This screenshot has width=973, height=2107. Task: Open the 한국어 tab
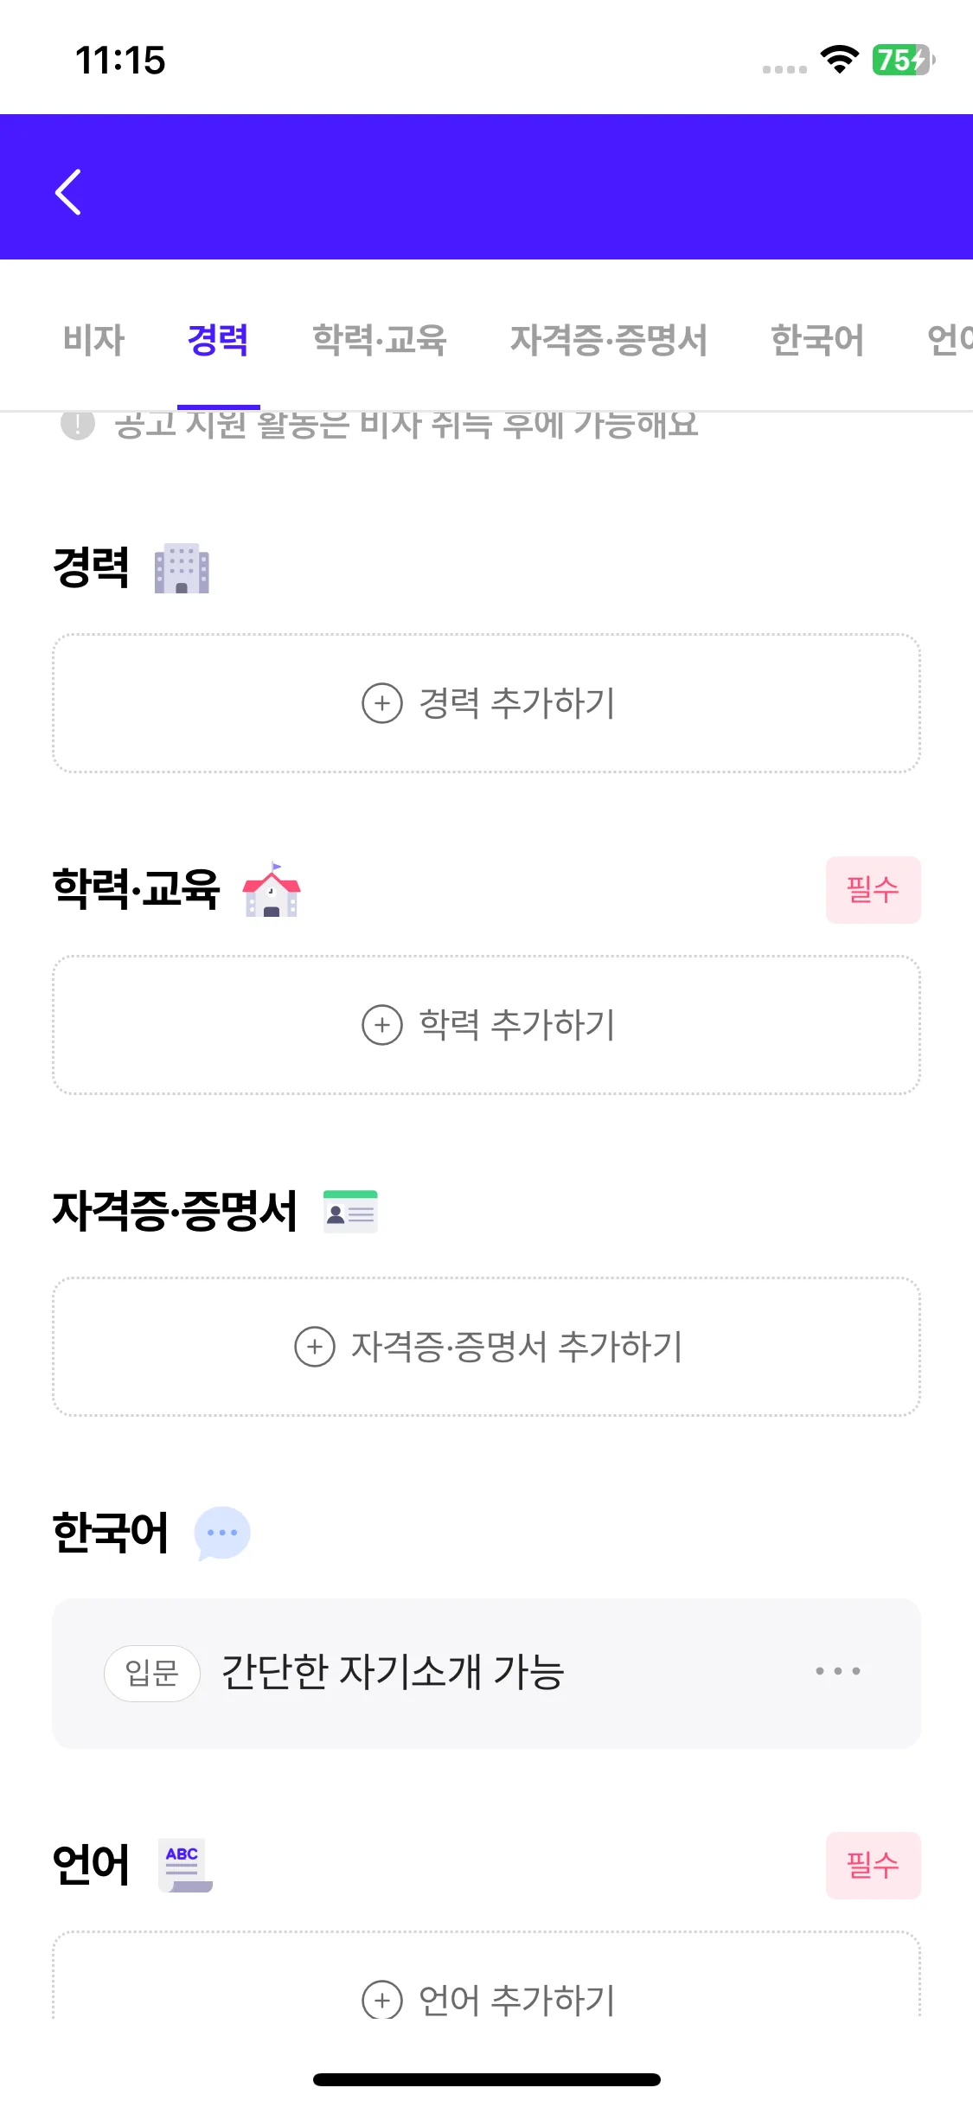pyautogui.click(x=816, y=339)
